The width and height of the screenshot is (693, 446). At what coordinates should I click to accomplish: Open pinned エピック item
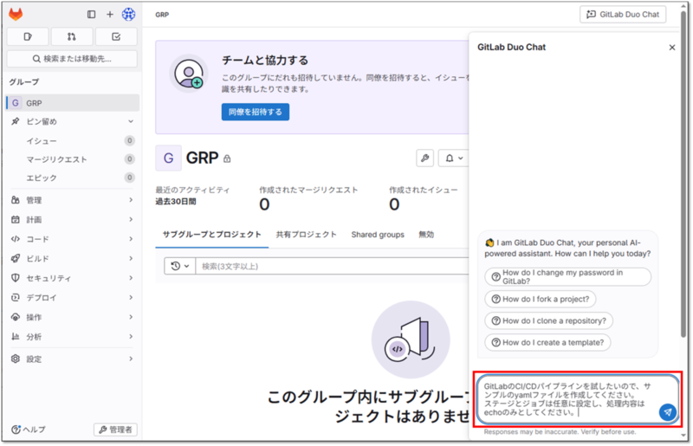click(73, 178)
